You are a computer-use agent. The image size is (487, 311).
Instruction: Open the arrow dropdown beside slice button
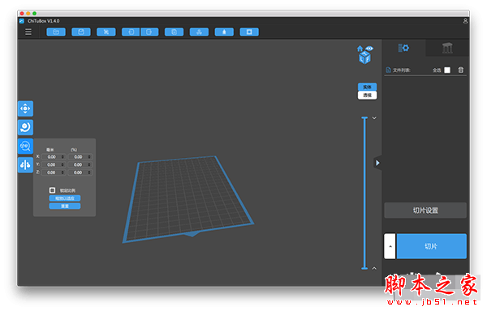pos(390,246)
